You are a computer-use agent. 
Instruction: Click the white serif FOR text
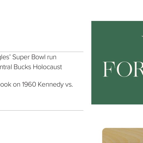(x=123, y=69)
